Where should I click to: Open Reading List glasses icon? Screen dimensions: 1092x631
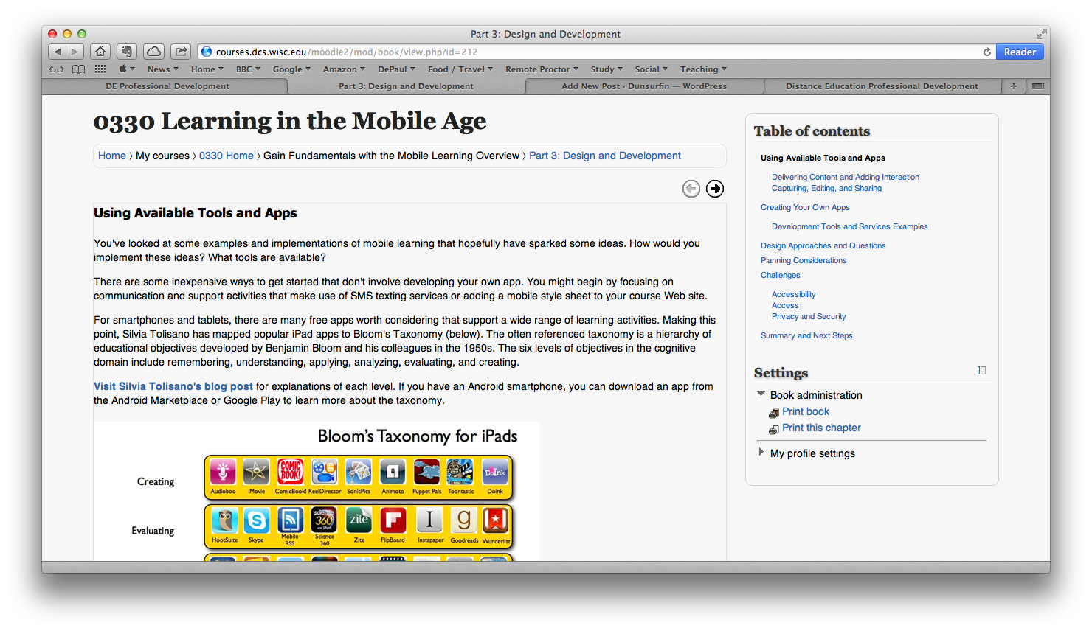(x=57, y=69)
